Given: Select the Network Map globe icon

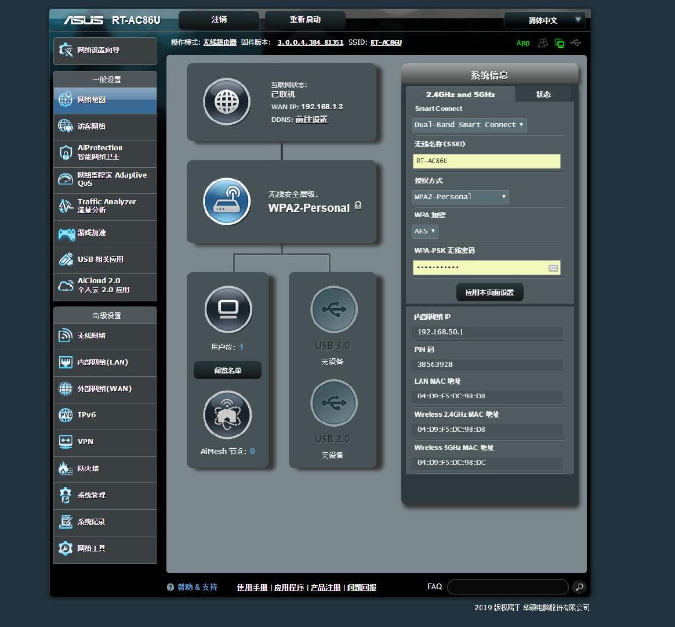Looking at the screenshot, I should point(66,99).
